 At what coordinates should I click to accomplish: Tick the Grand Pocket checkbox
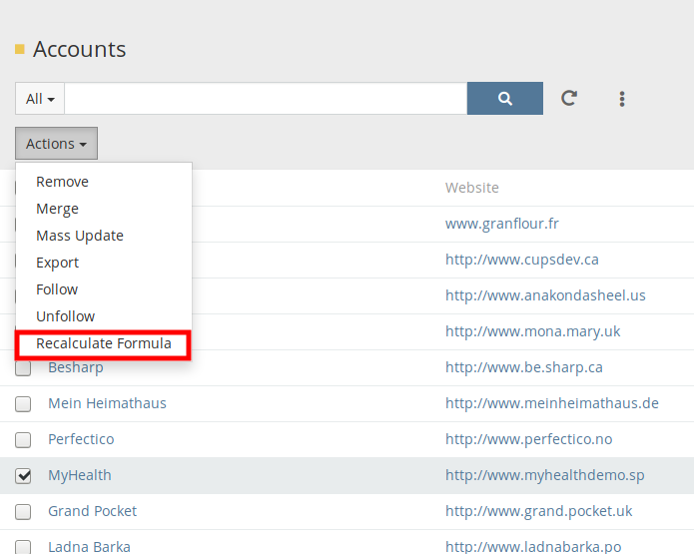(23, 512)
